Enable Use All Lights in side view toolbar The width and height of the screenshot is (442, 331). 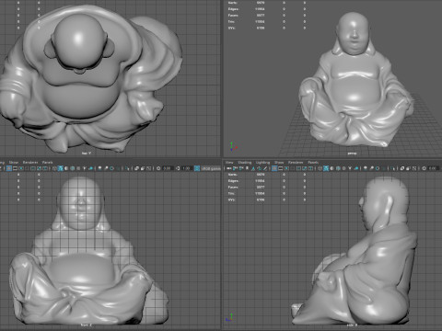(x=350, y=168)
